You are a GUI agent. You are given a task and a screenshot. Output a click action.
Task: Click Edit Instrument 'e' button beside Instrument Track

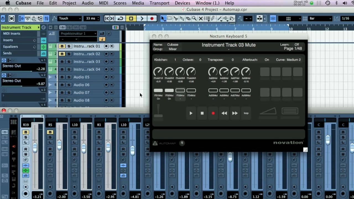click(x=43, y=27)
